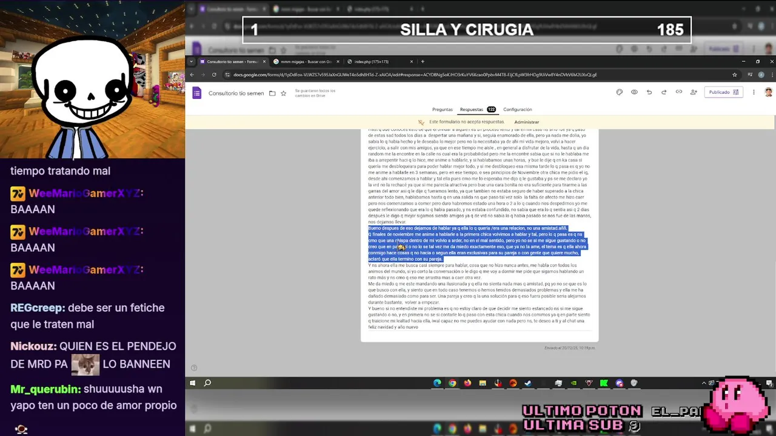
Task: Switch to the Configuración tab
Action: coord(517,110)
